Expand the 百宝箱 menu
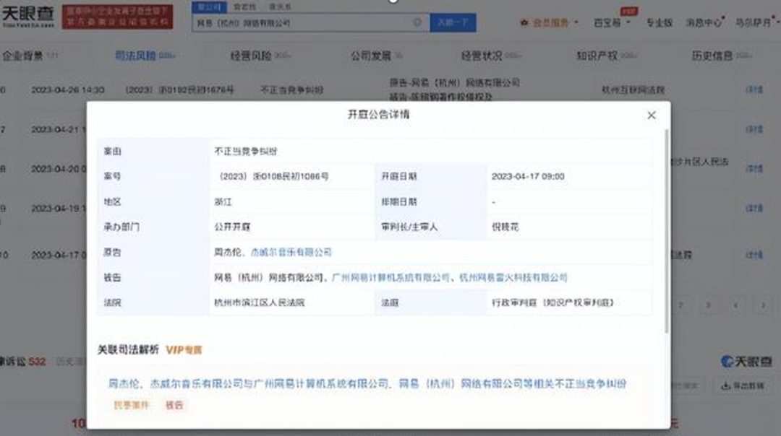This screenshot has height=436, width=781. [x=611, y=22]
